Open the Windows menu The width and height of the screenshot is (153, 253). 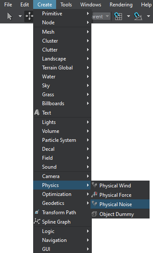point(91,5)
